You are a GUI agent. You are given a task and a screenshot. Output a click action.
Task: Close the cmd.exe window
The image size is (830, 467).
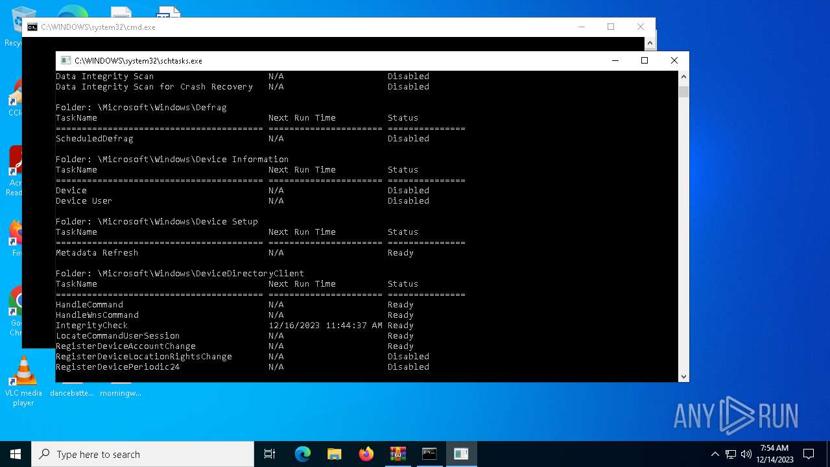tap(641, 27)
